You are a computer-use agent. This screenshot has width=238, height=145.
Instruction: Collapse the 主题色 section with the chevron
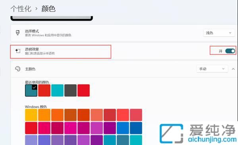233,69
